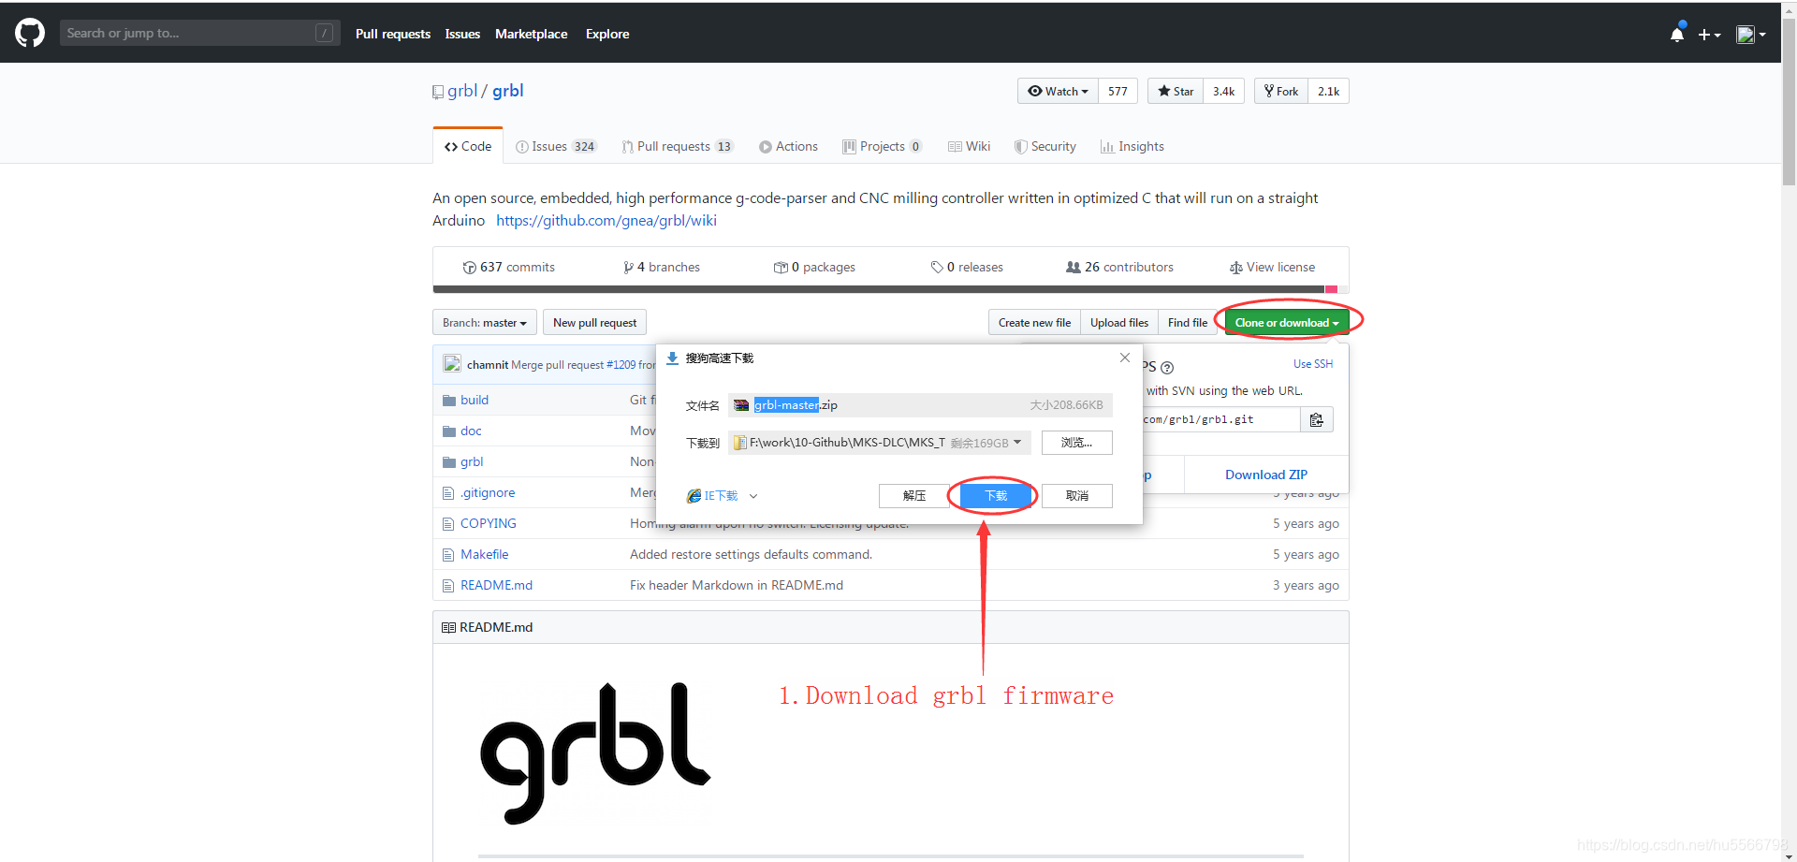Image resolution: width=1797 pixels, height=862 pixels.
Task: View the 0 releases link
Action: [967, 267]
